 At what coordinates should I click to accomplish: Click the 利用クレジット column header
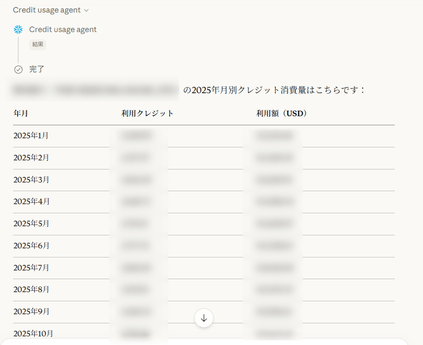[x=148, y=114]
